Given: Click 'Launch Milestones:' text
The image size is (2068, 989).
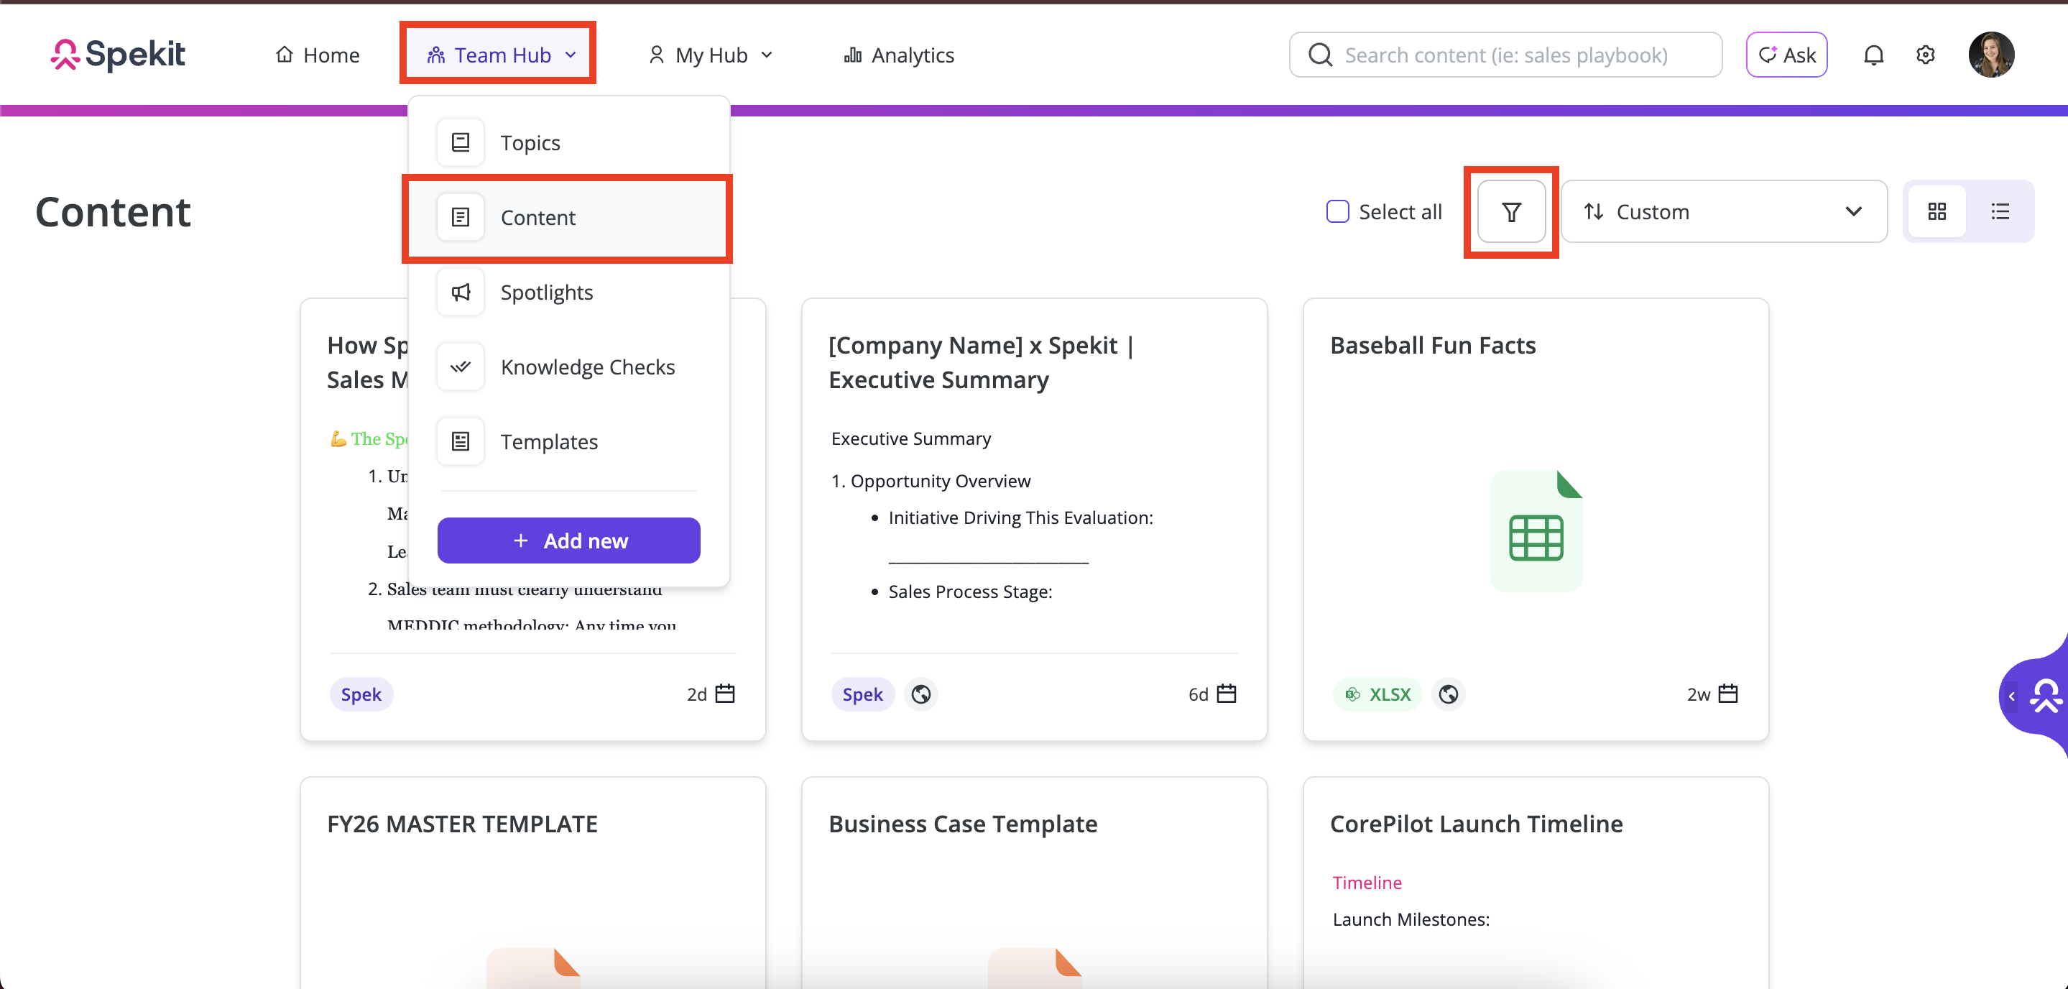Looking at the screenshot, I should click(x=1411, y=919).
